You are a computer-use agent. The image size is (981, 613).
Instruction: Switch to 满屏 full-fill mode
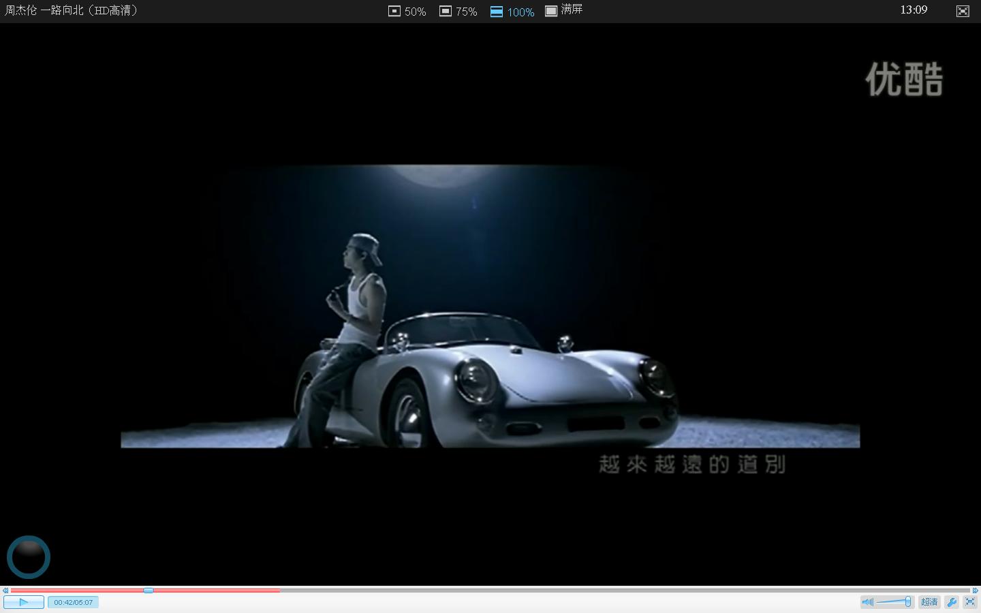[x=563, y=10]
